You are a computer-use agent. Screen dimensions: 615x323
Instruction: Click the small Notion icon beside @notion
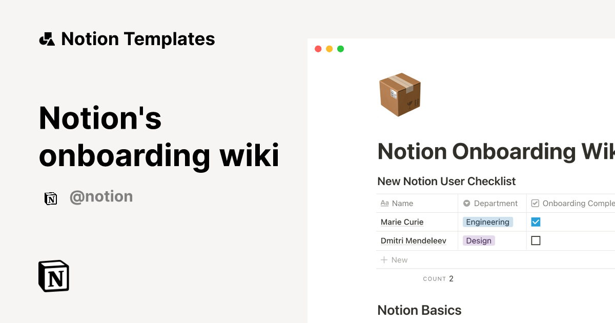click(x=51, y=198)
